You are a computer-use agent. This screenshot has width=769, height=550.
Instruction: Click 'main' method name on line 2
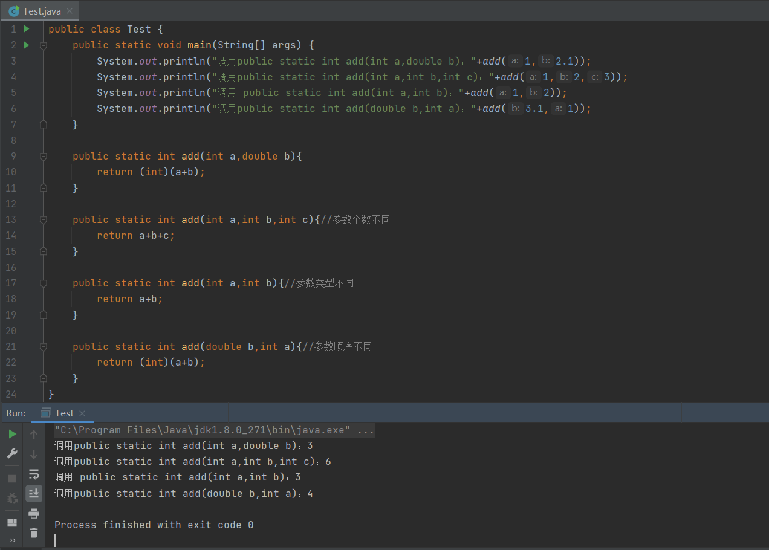coord(199,45)
